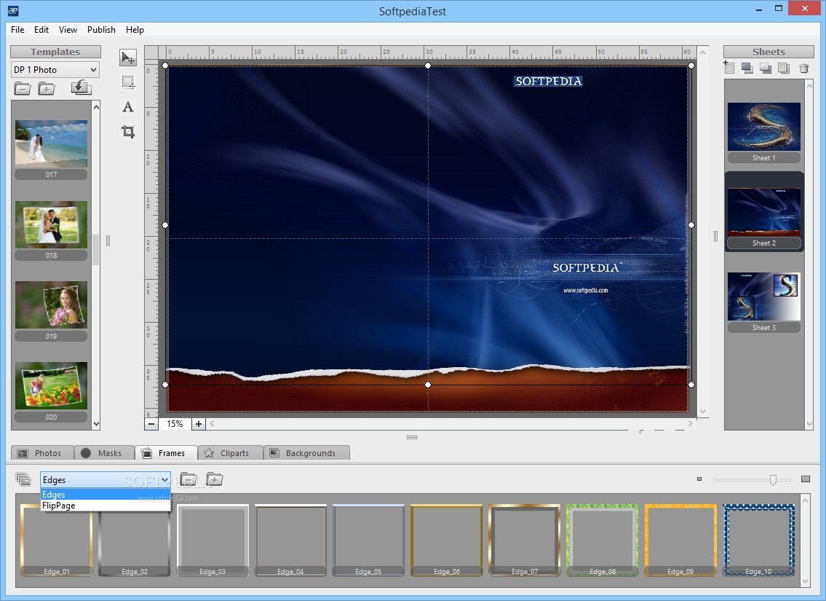Switch to the Backgrounds tab

point(306,453)
